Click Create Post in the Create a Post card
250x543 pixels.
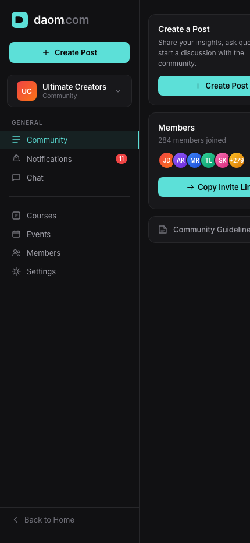(204, 86)
